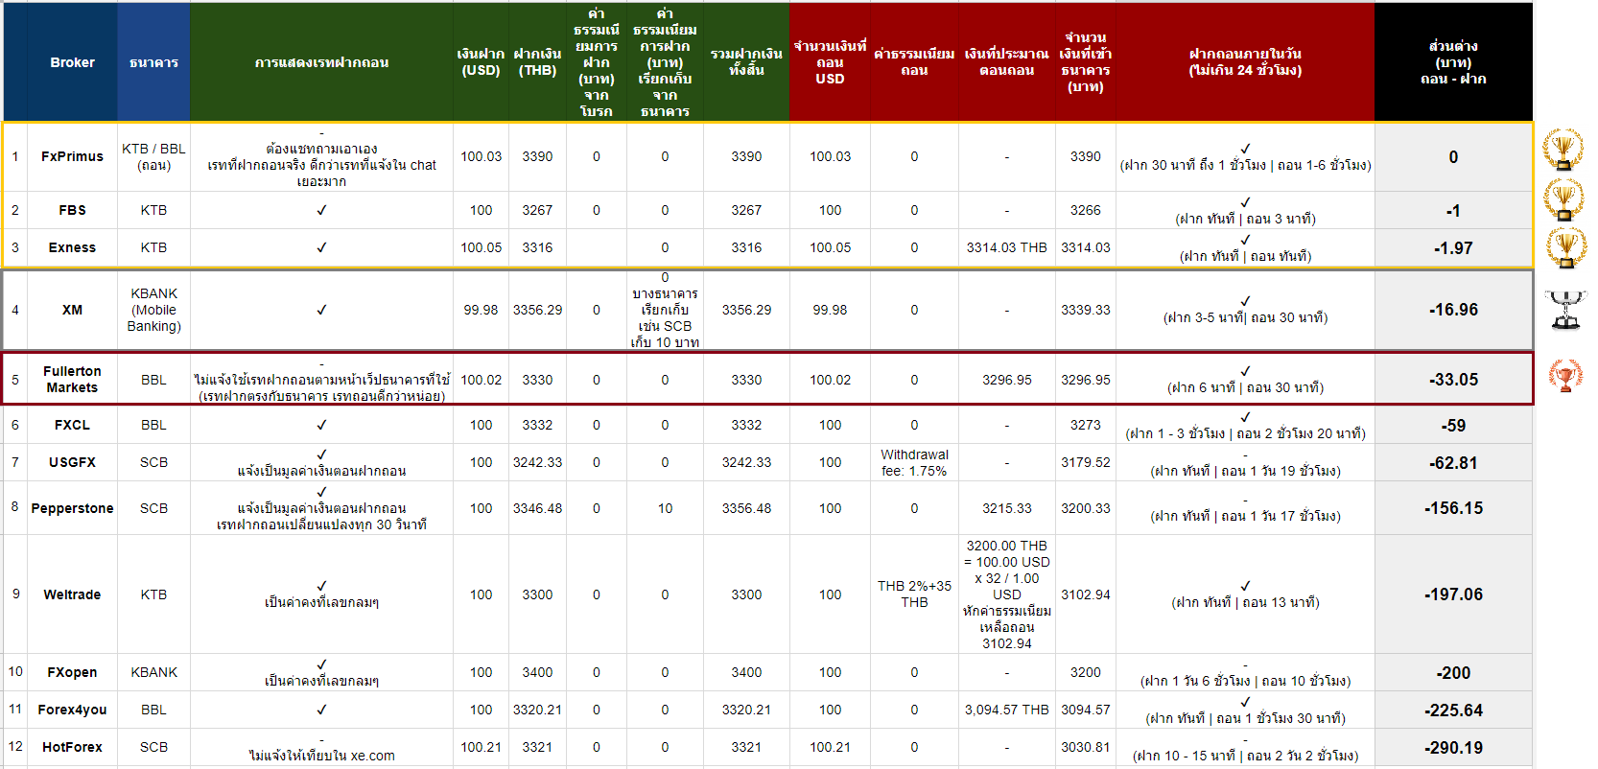Screen dimensions: 1598x769
Task: Select the "KTB / BBL (ถอน)" bank cell
Action: point(153,156)
